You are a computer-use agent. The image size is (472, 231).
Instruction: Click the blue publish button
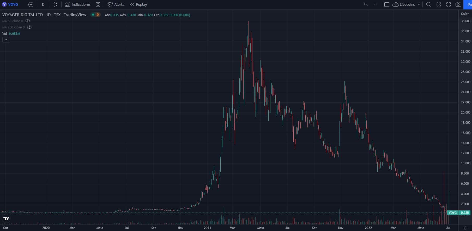[468, 4]
